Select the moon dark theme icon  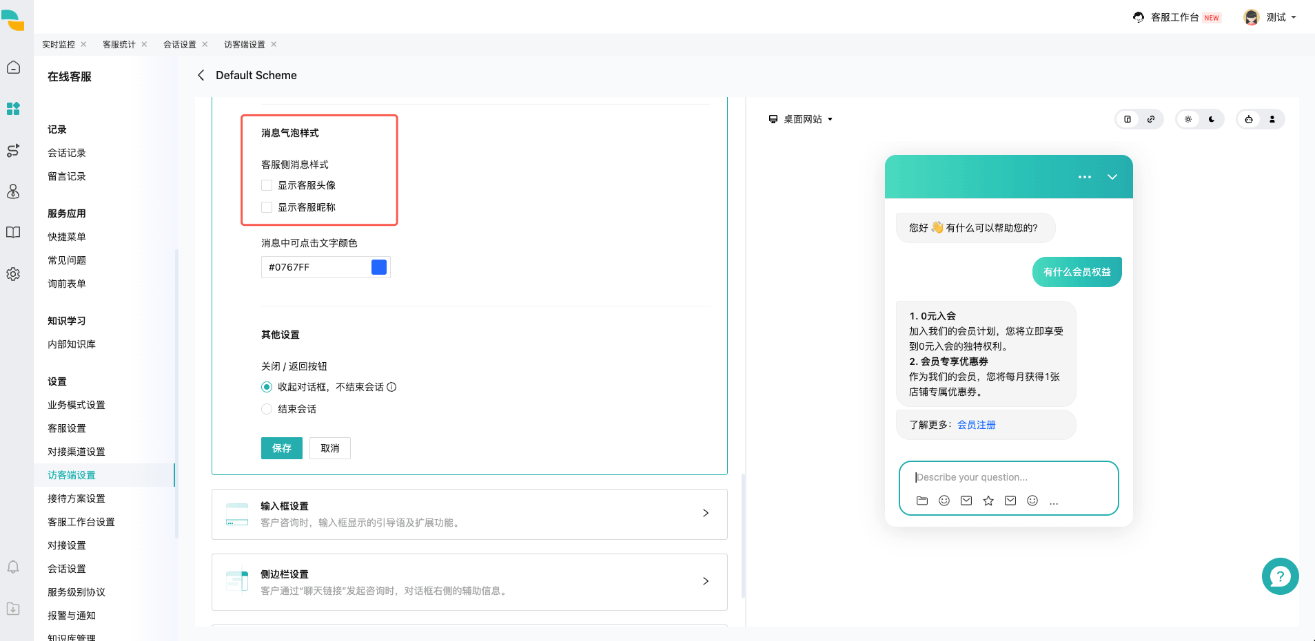[x=1212, y=119]
